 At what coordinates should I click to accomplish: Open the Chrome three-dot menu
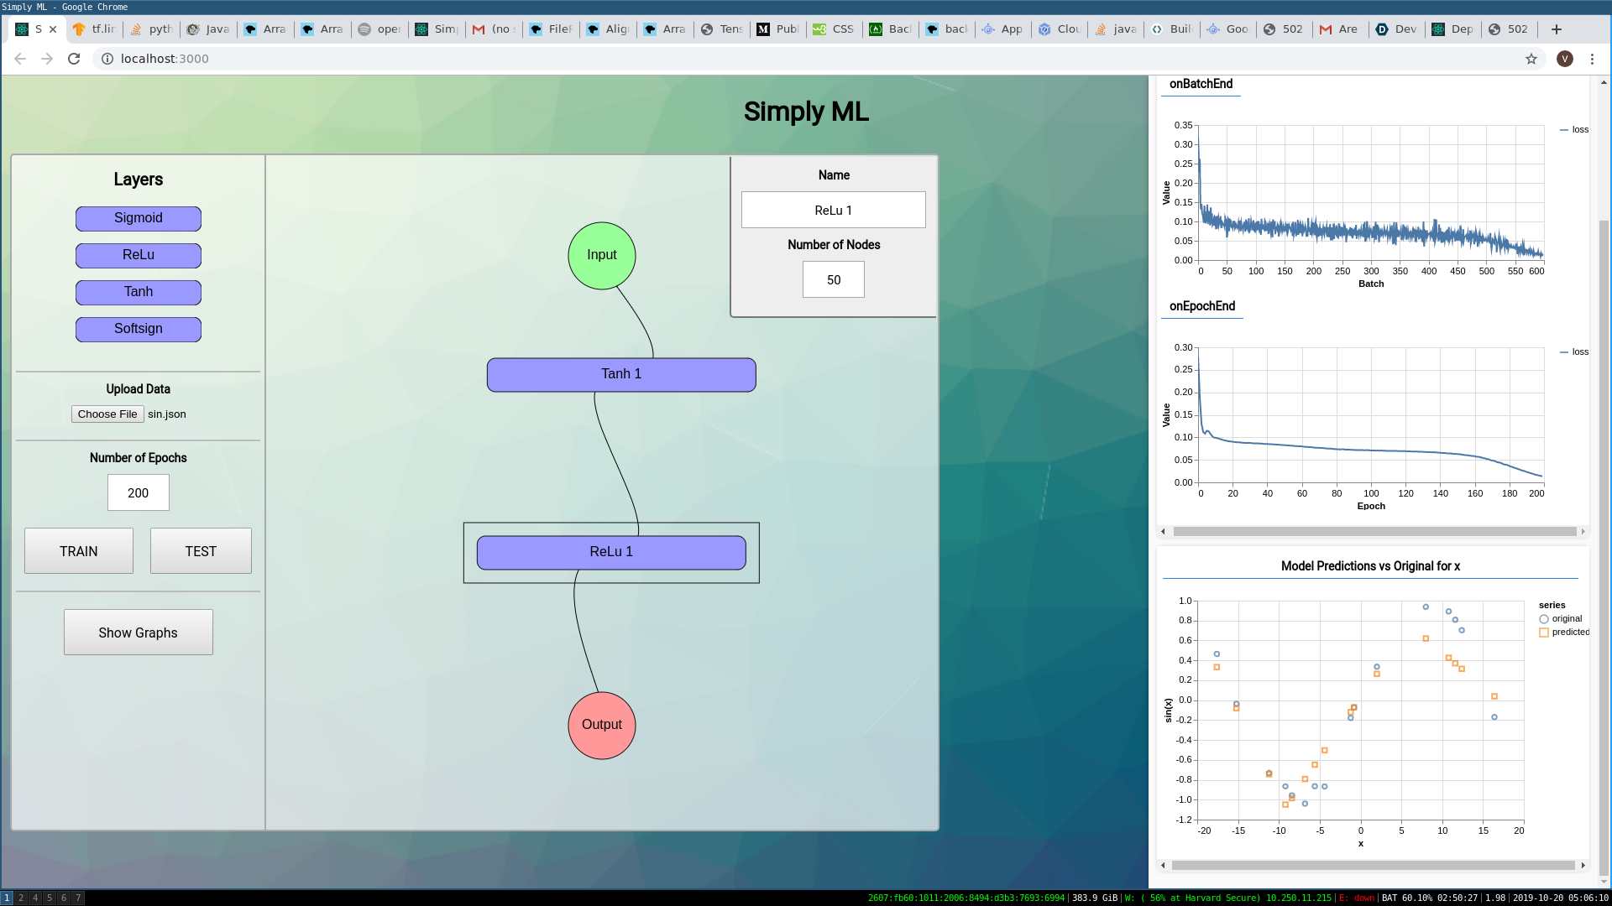click(x=1592, y=59)
